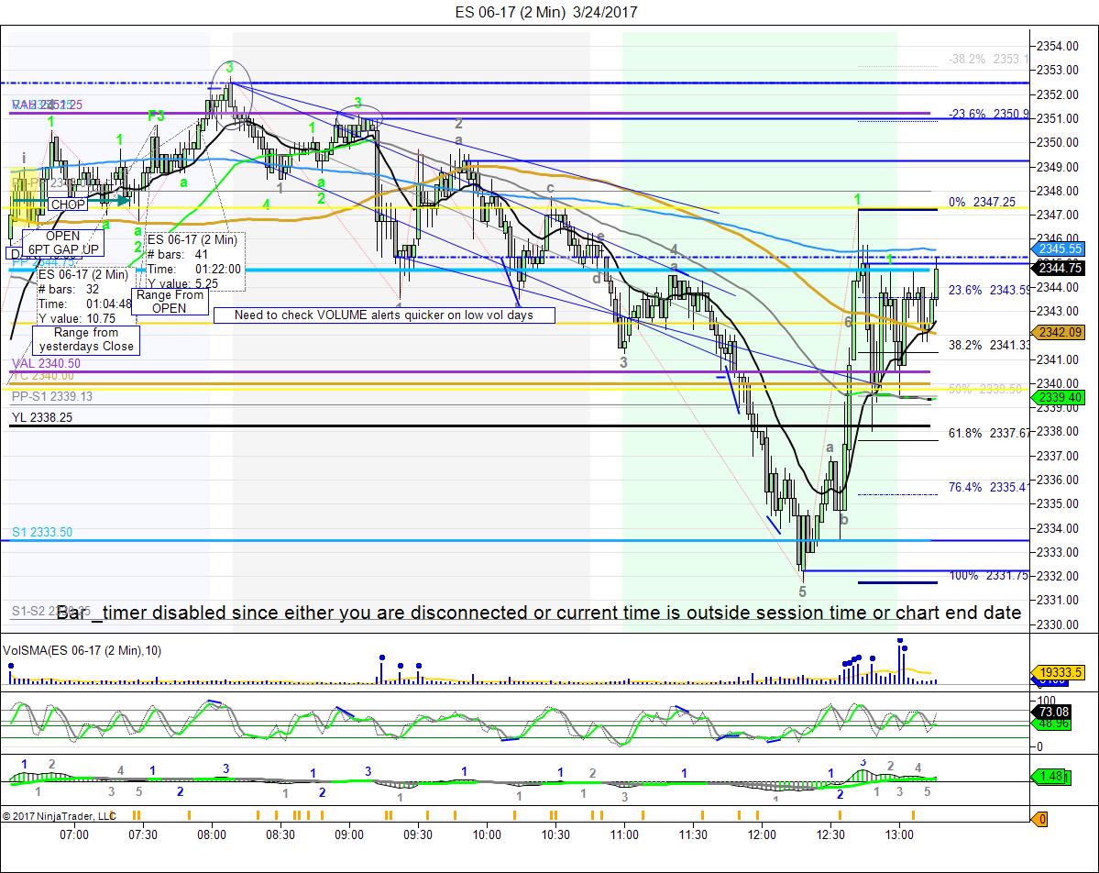The width and height of the screenshot is (1099, 873).
Task: Click the wave 5 label at the low
Action: tap(803, 591)
